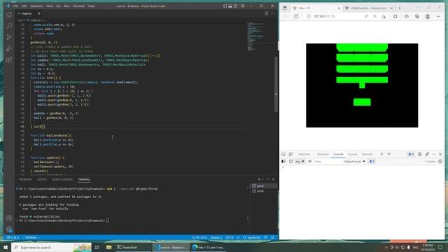Image resolution: width=448 pixels, height=252 pixels.
Task: Expand more DevTools tabs chevron
Action: (381, 154)
